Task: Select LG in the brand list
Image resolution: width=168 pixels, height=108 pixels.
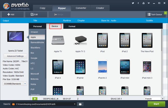Action: point(37,68)
